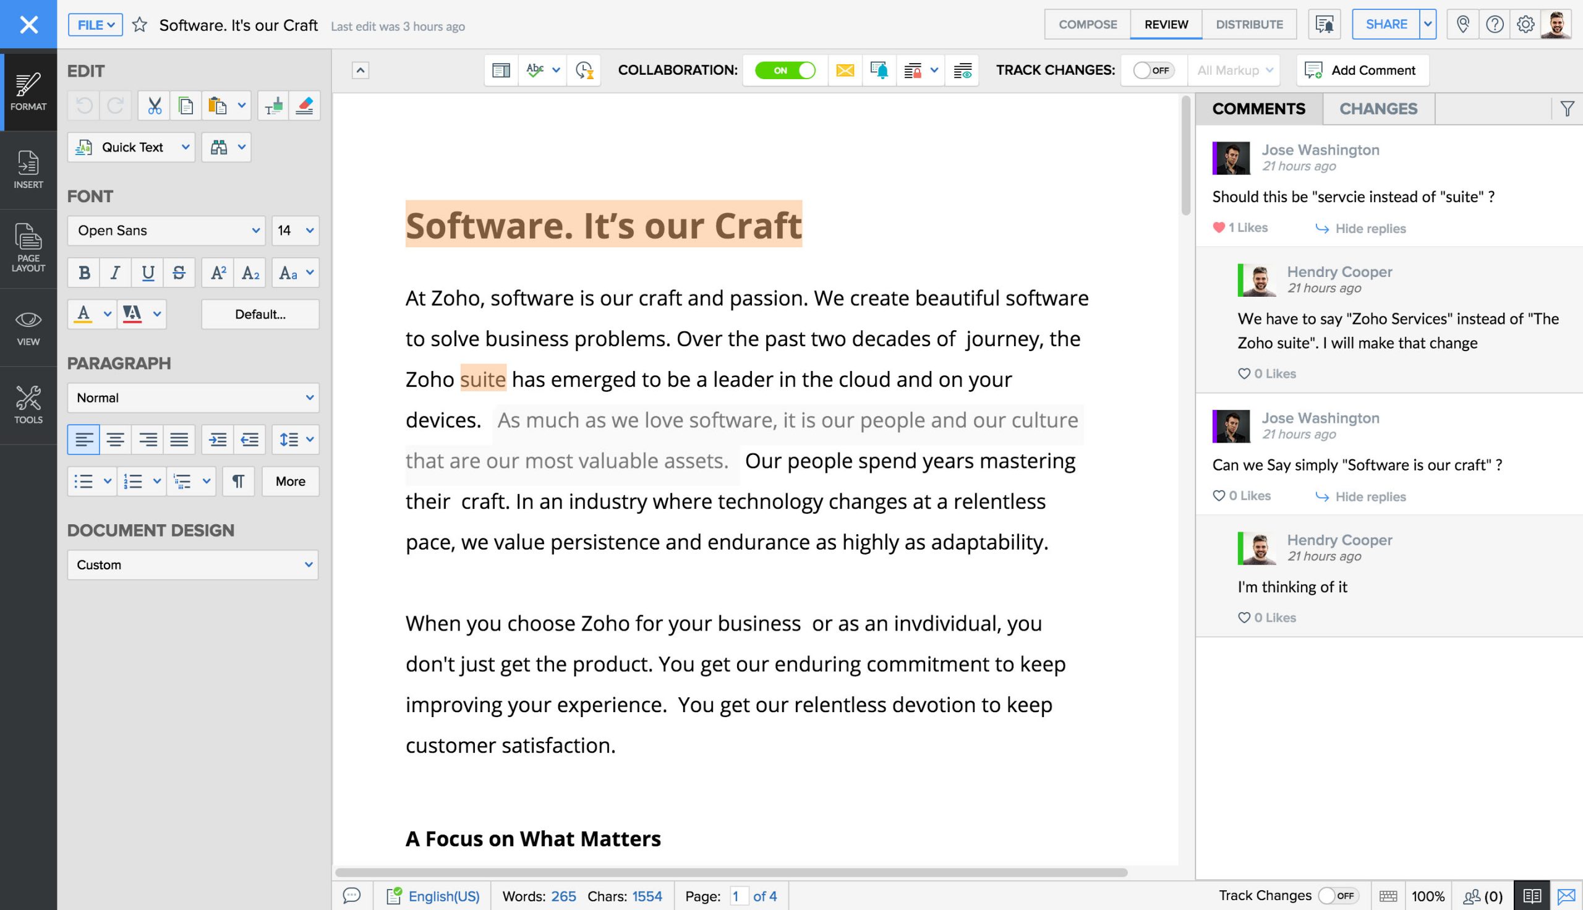The width and height of the screenshot is (1583, 910).
Task: Click the View panel icon in sidebar
Action: [x=29, y=326]
